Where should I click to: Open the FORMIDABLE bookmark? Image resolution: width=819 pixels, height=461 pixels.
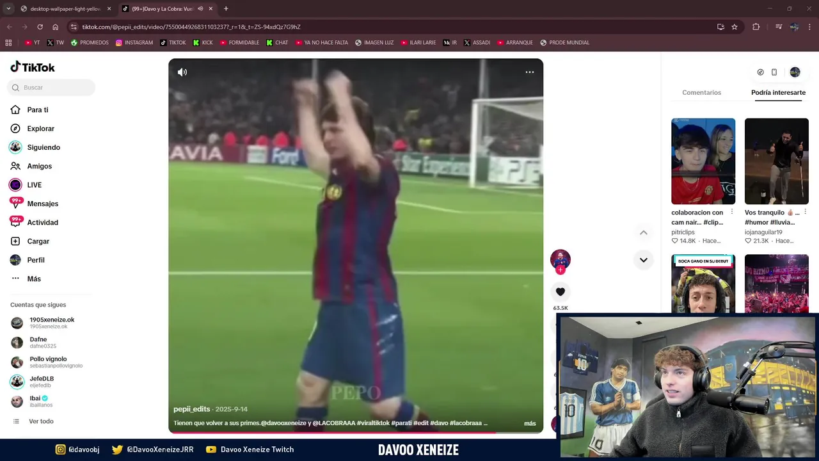coord(239,43)
